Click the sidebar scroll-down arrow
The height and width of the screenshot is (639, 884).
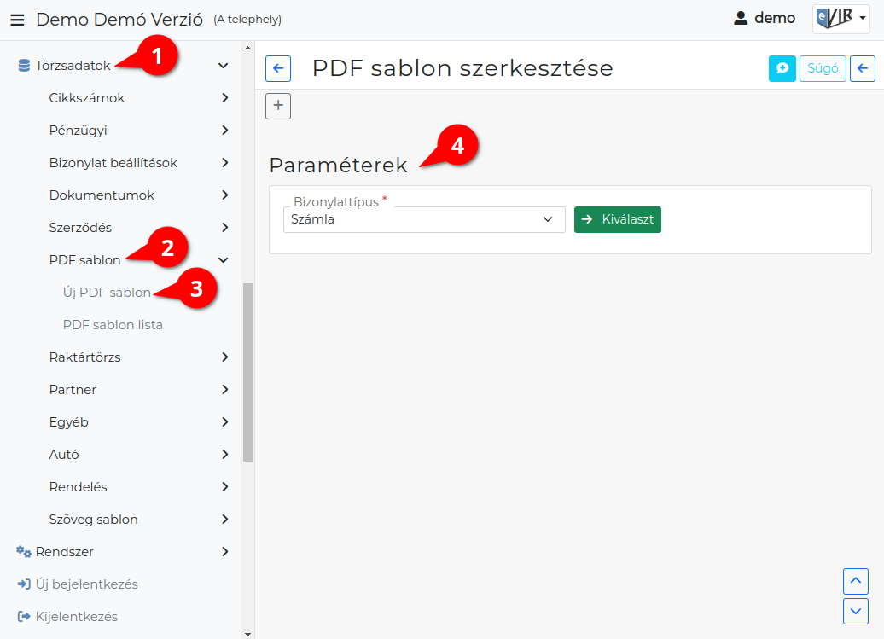[x=247, y=634]
